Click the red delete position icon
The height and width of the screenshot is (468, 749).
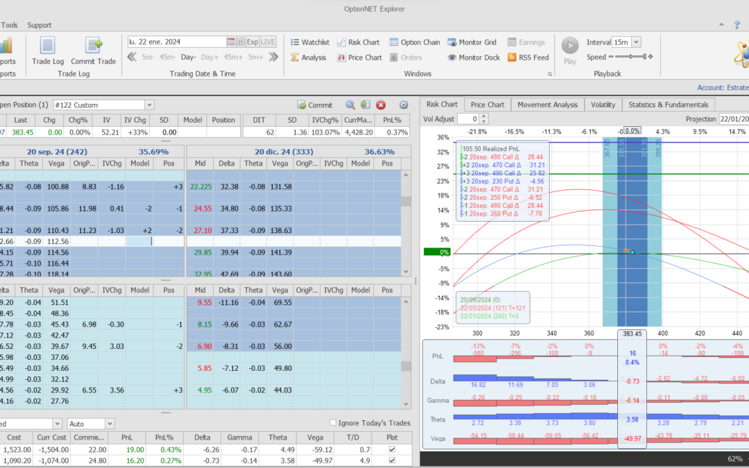[x=381, y=105]
